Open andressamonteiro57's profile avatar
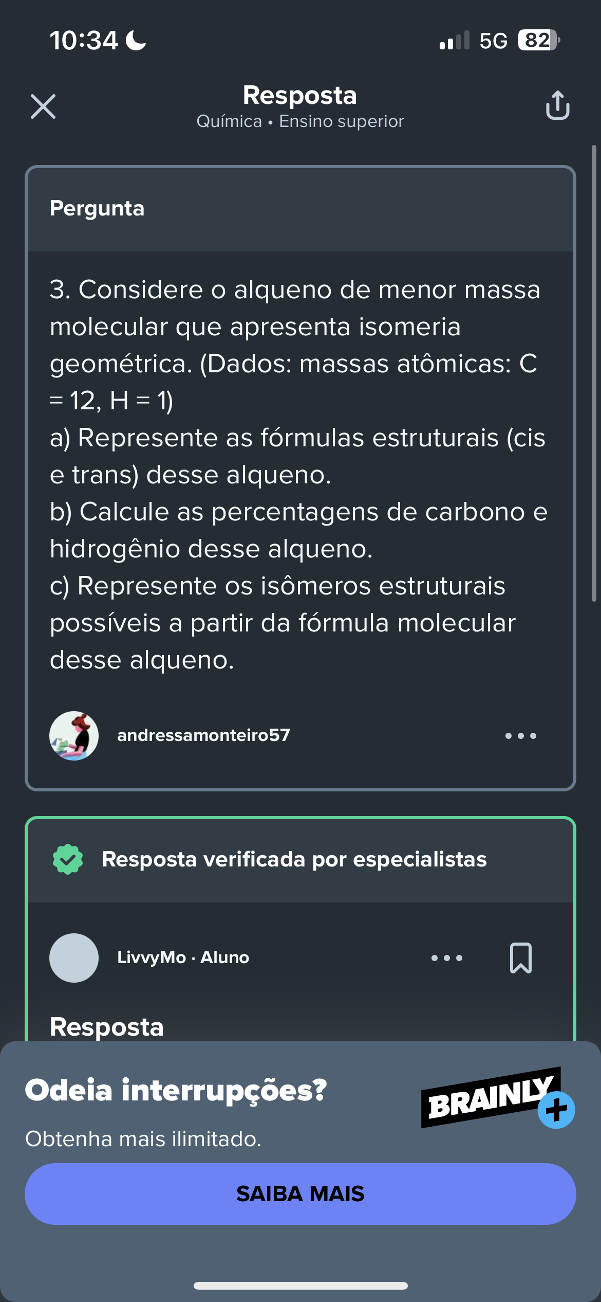This screenshot has width=601, height=1302. point(74,735)
